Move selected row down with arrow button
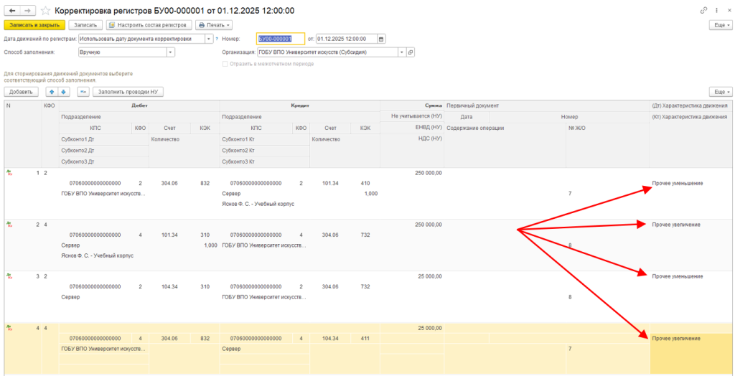Screen dimensions: 735x376 click(x=63, y=92)
